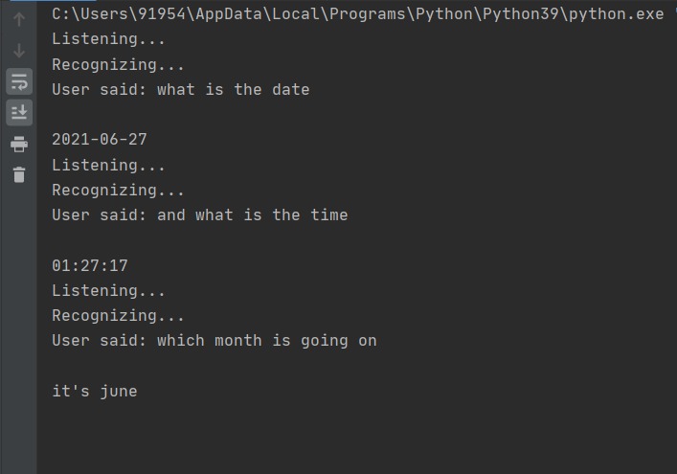Toggle Soft-Wrap for console output
The width and height of the screenshot is (677, 474).
point(18,81)
